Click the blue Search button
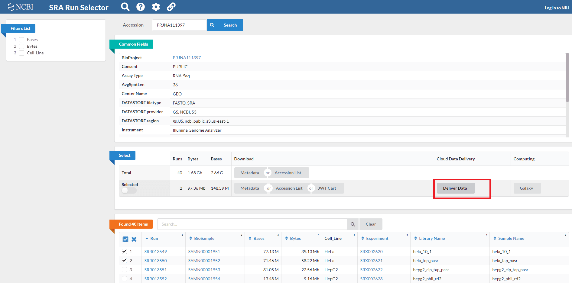572x283 pixels. coord(225,25)
